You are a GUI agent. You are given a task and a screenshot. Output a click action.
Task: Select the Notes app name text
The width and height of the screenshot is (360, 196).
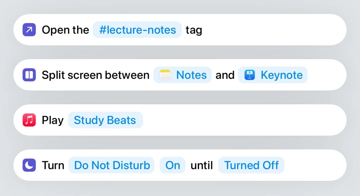coord(192,75)
